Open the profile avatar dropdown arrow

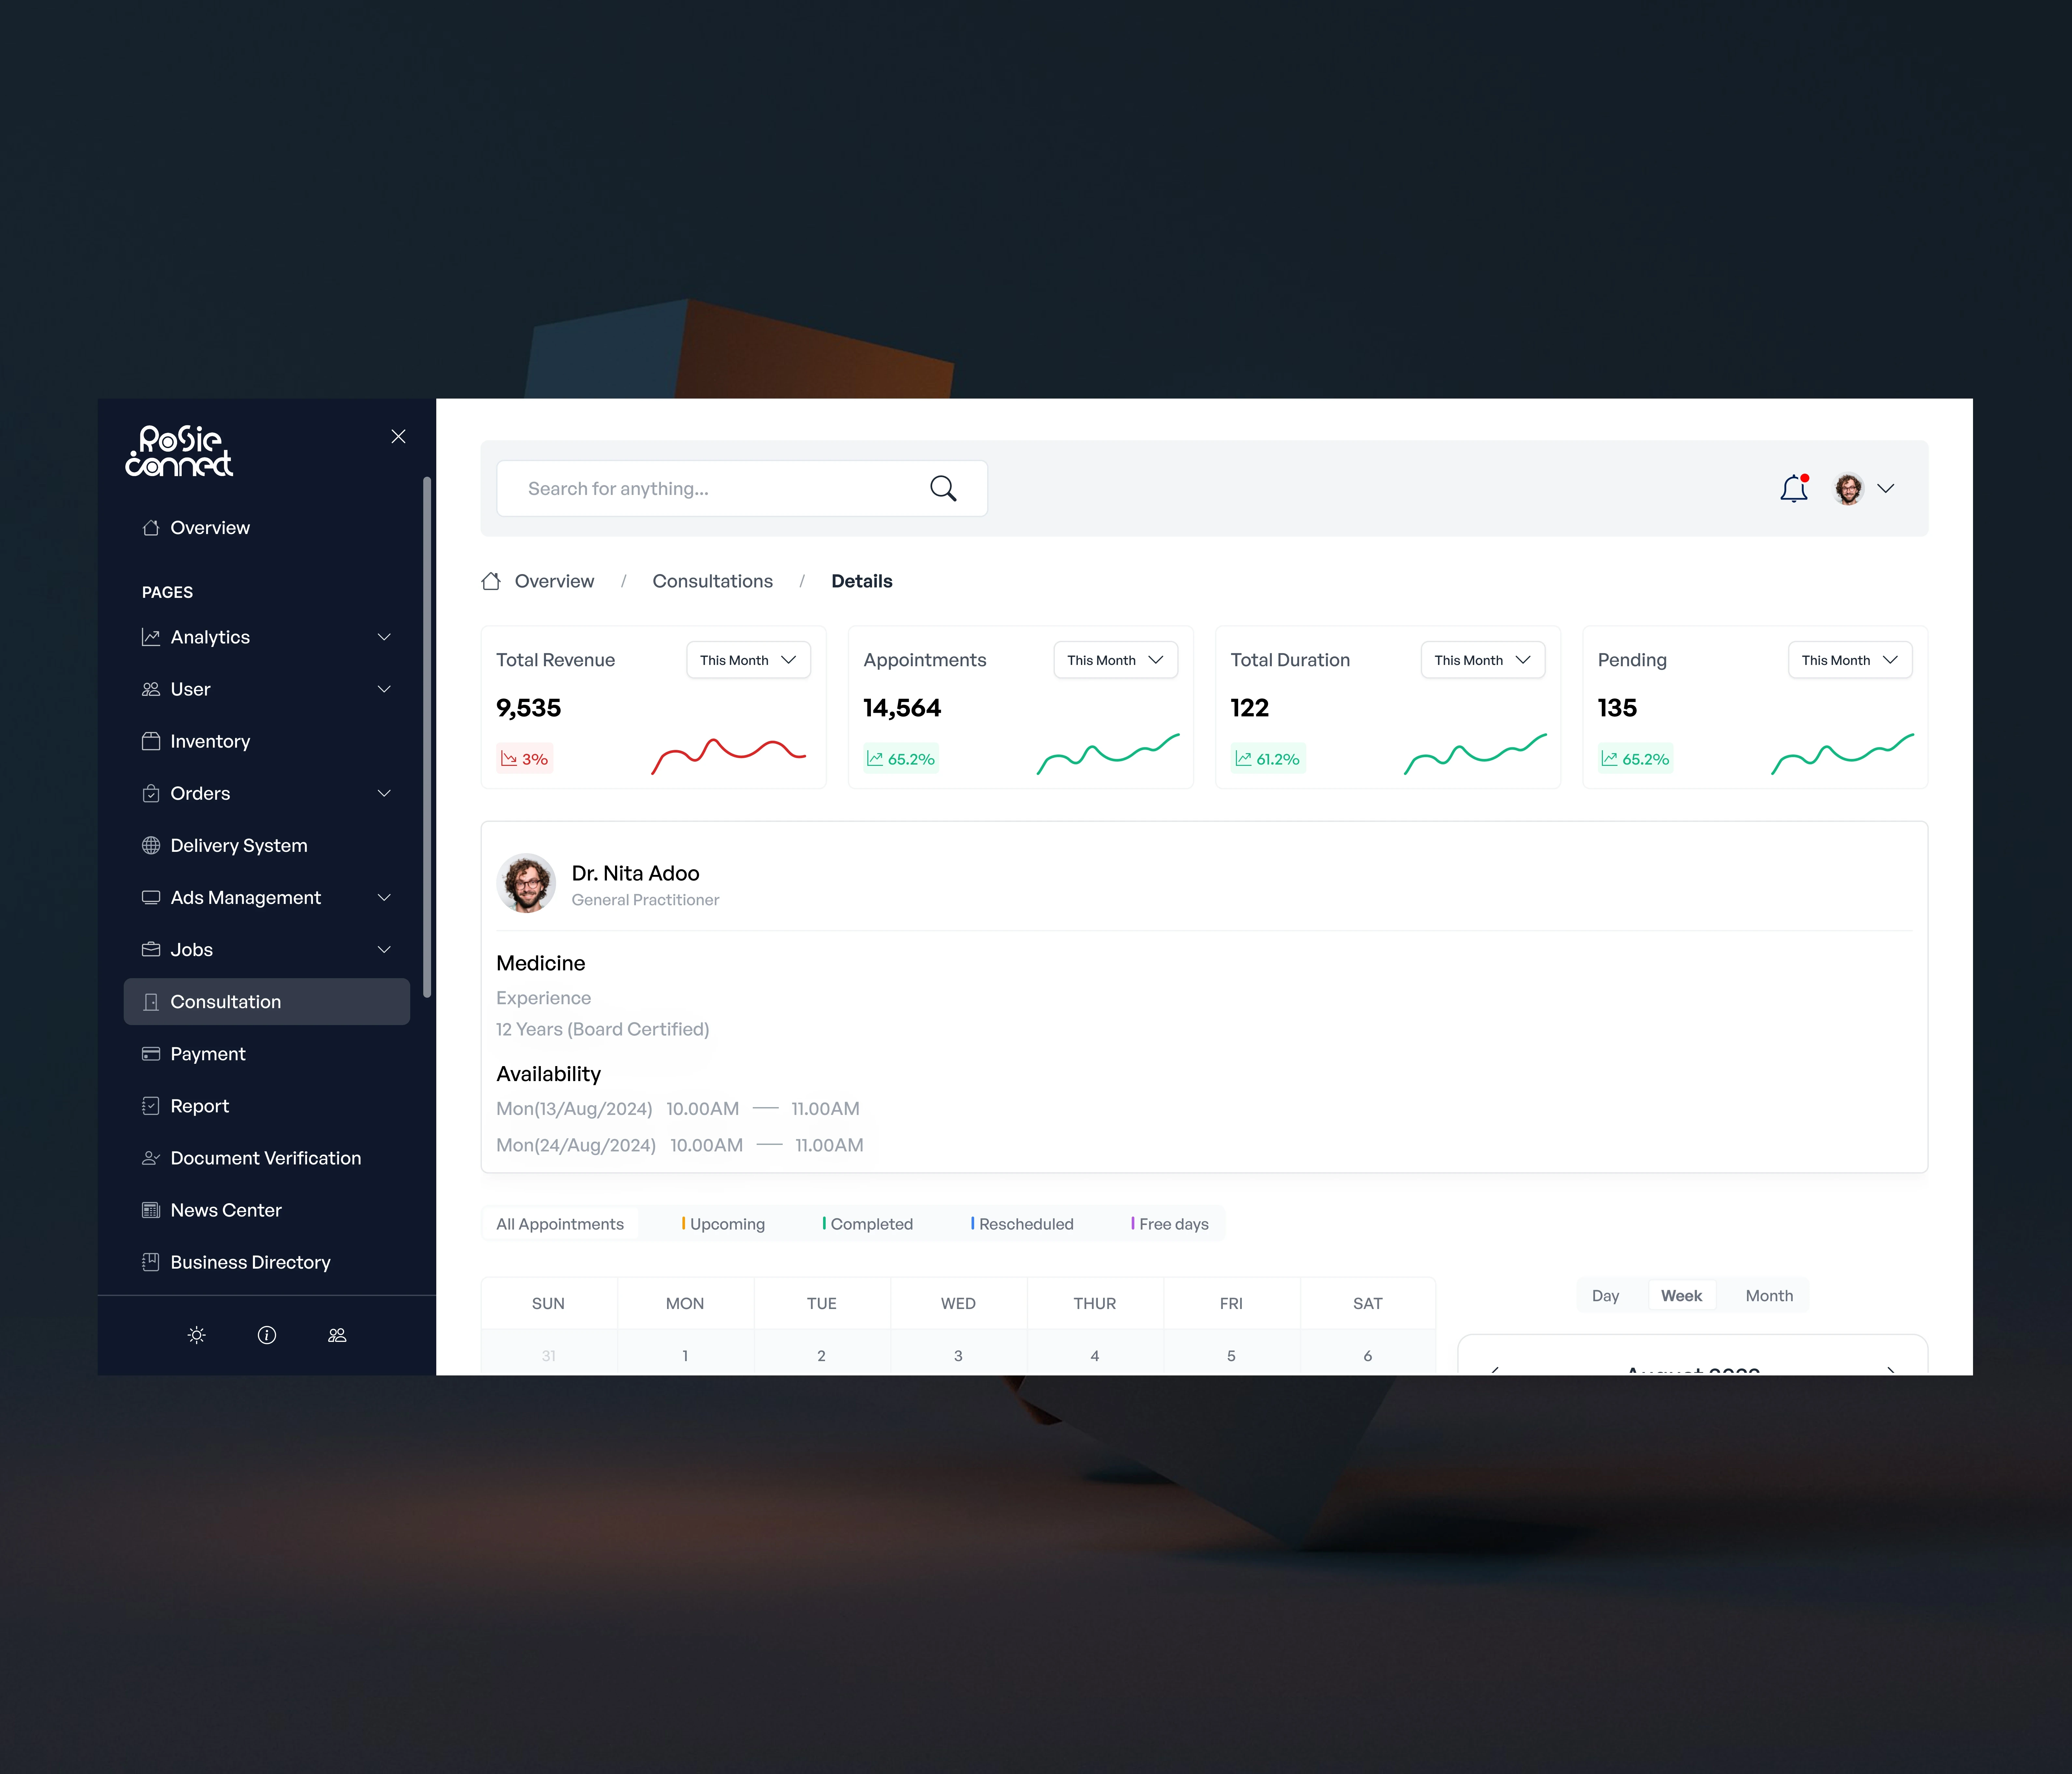1886,488
